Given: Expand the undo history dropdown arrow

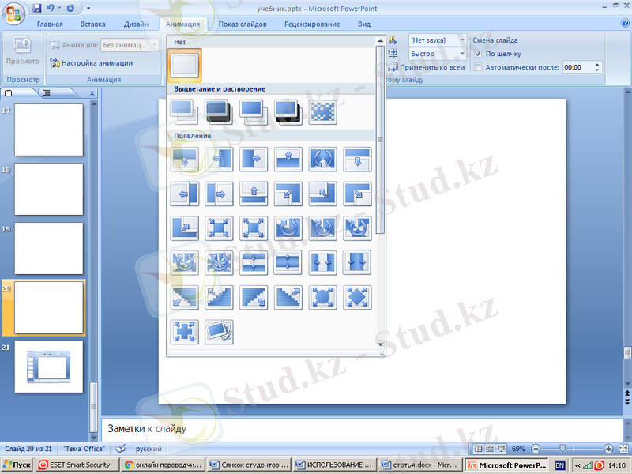Looking at the screenshot, I should pyautogui.click(x=60, y=8).
